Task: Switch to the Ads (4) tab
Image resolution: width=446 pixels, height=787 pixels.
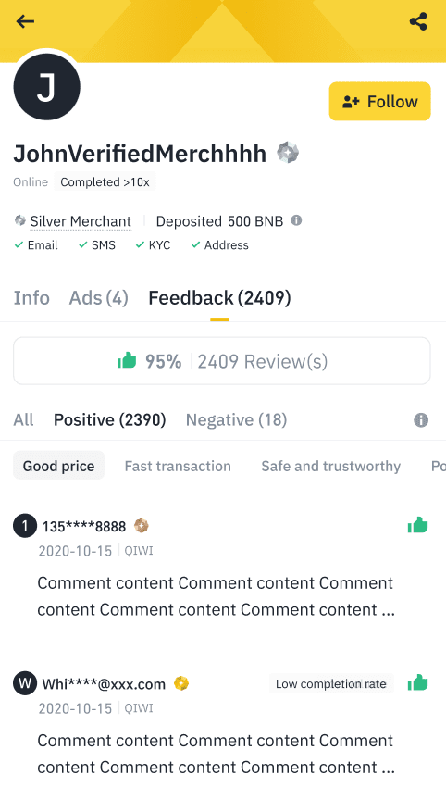Action: (99, 297)
